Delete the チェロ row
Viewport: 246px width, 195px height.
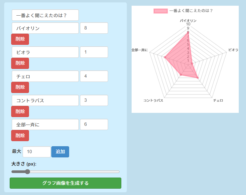pyautogui.click(x=20, y=87)
